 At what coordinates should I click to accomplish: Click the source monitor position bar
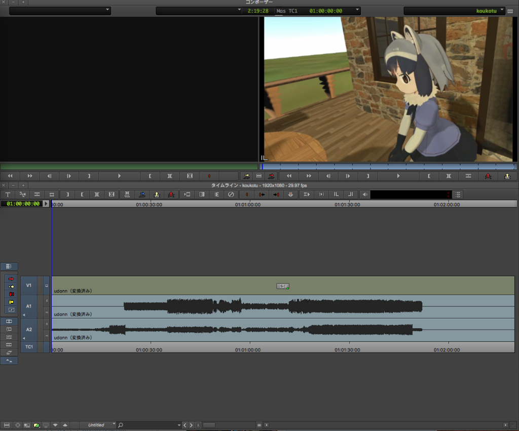[129, 167]
